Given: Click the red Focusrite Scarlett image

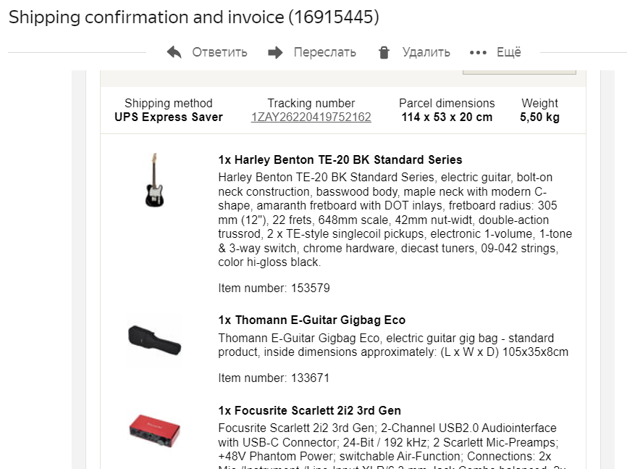Looking at the screenshot, I should pos(154,431).
